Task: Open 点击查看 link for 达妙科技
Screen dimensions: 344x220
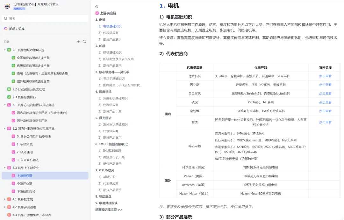Action: tap(325, 76)
